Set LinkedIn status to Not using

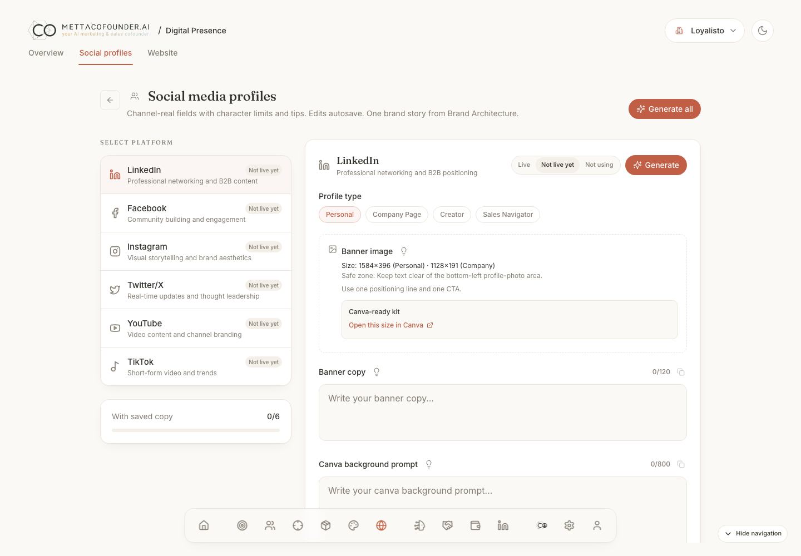599,165
